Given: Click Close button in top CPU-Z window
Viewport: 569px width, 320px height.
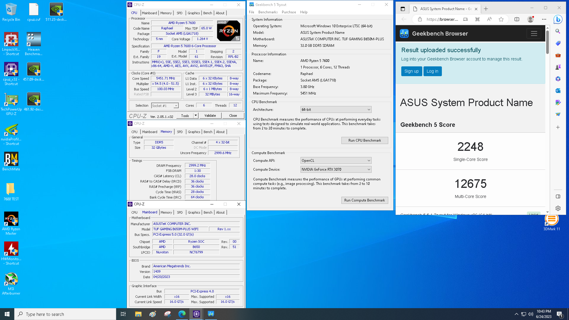Looking at the screenshot, I should tap(233, 116).
